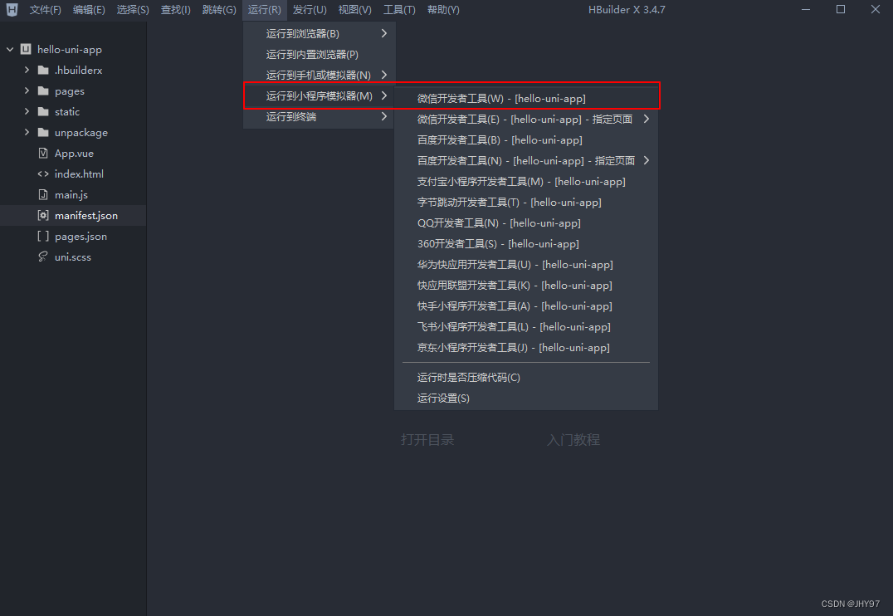Run in QQ开发者工具(N)
The image size is (893, 616).
tap(525, 223)
